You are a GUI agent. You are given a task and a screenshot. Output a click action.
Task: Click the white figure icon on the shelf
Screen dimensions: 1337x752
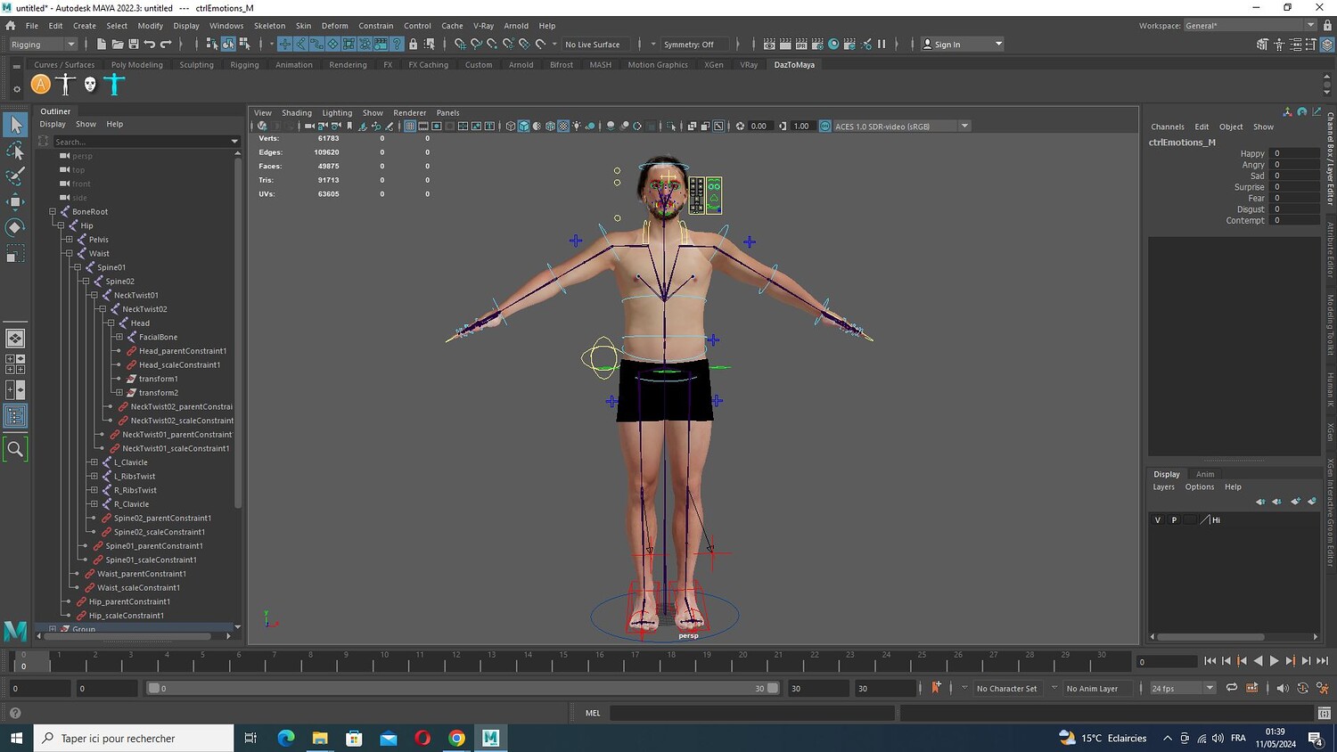(x=65, y=84)
